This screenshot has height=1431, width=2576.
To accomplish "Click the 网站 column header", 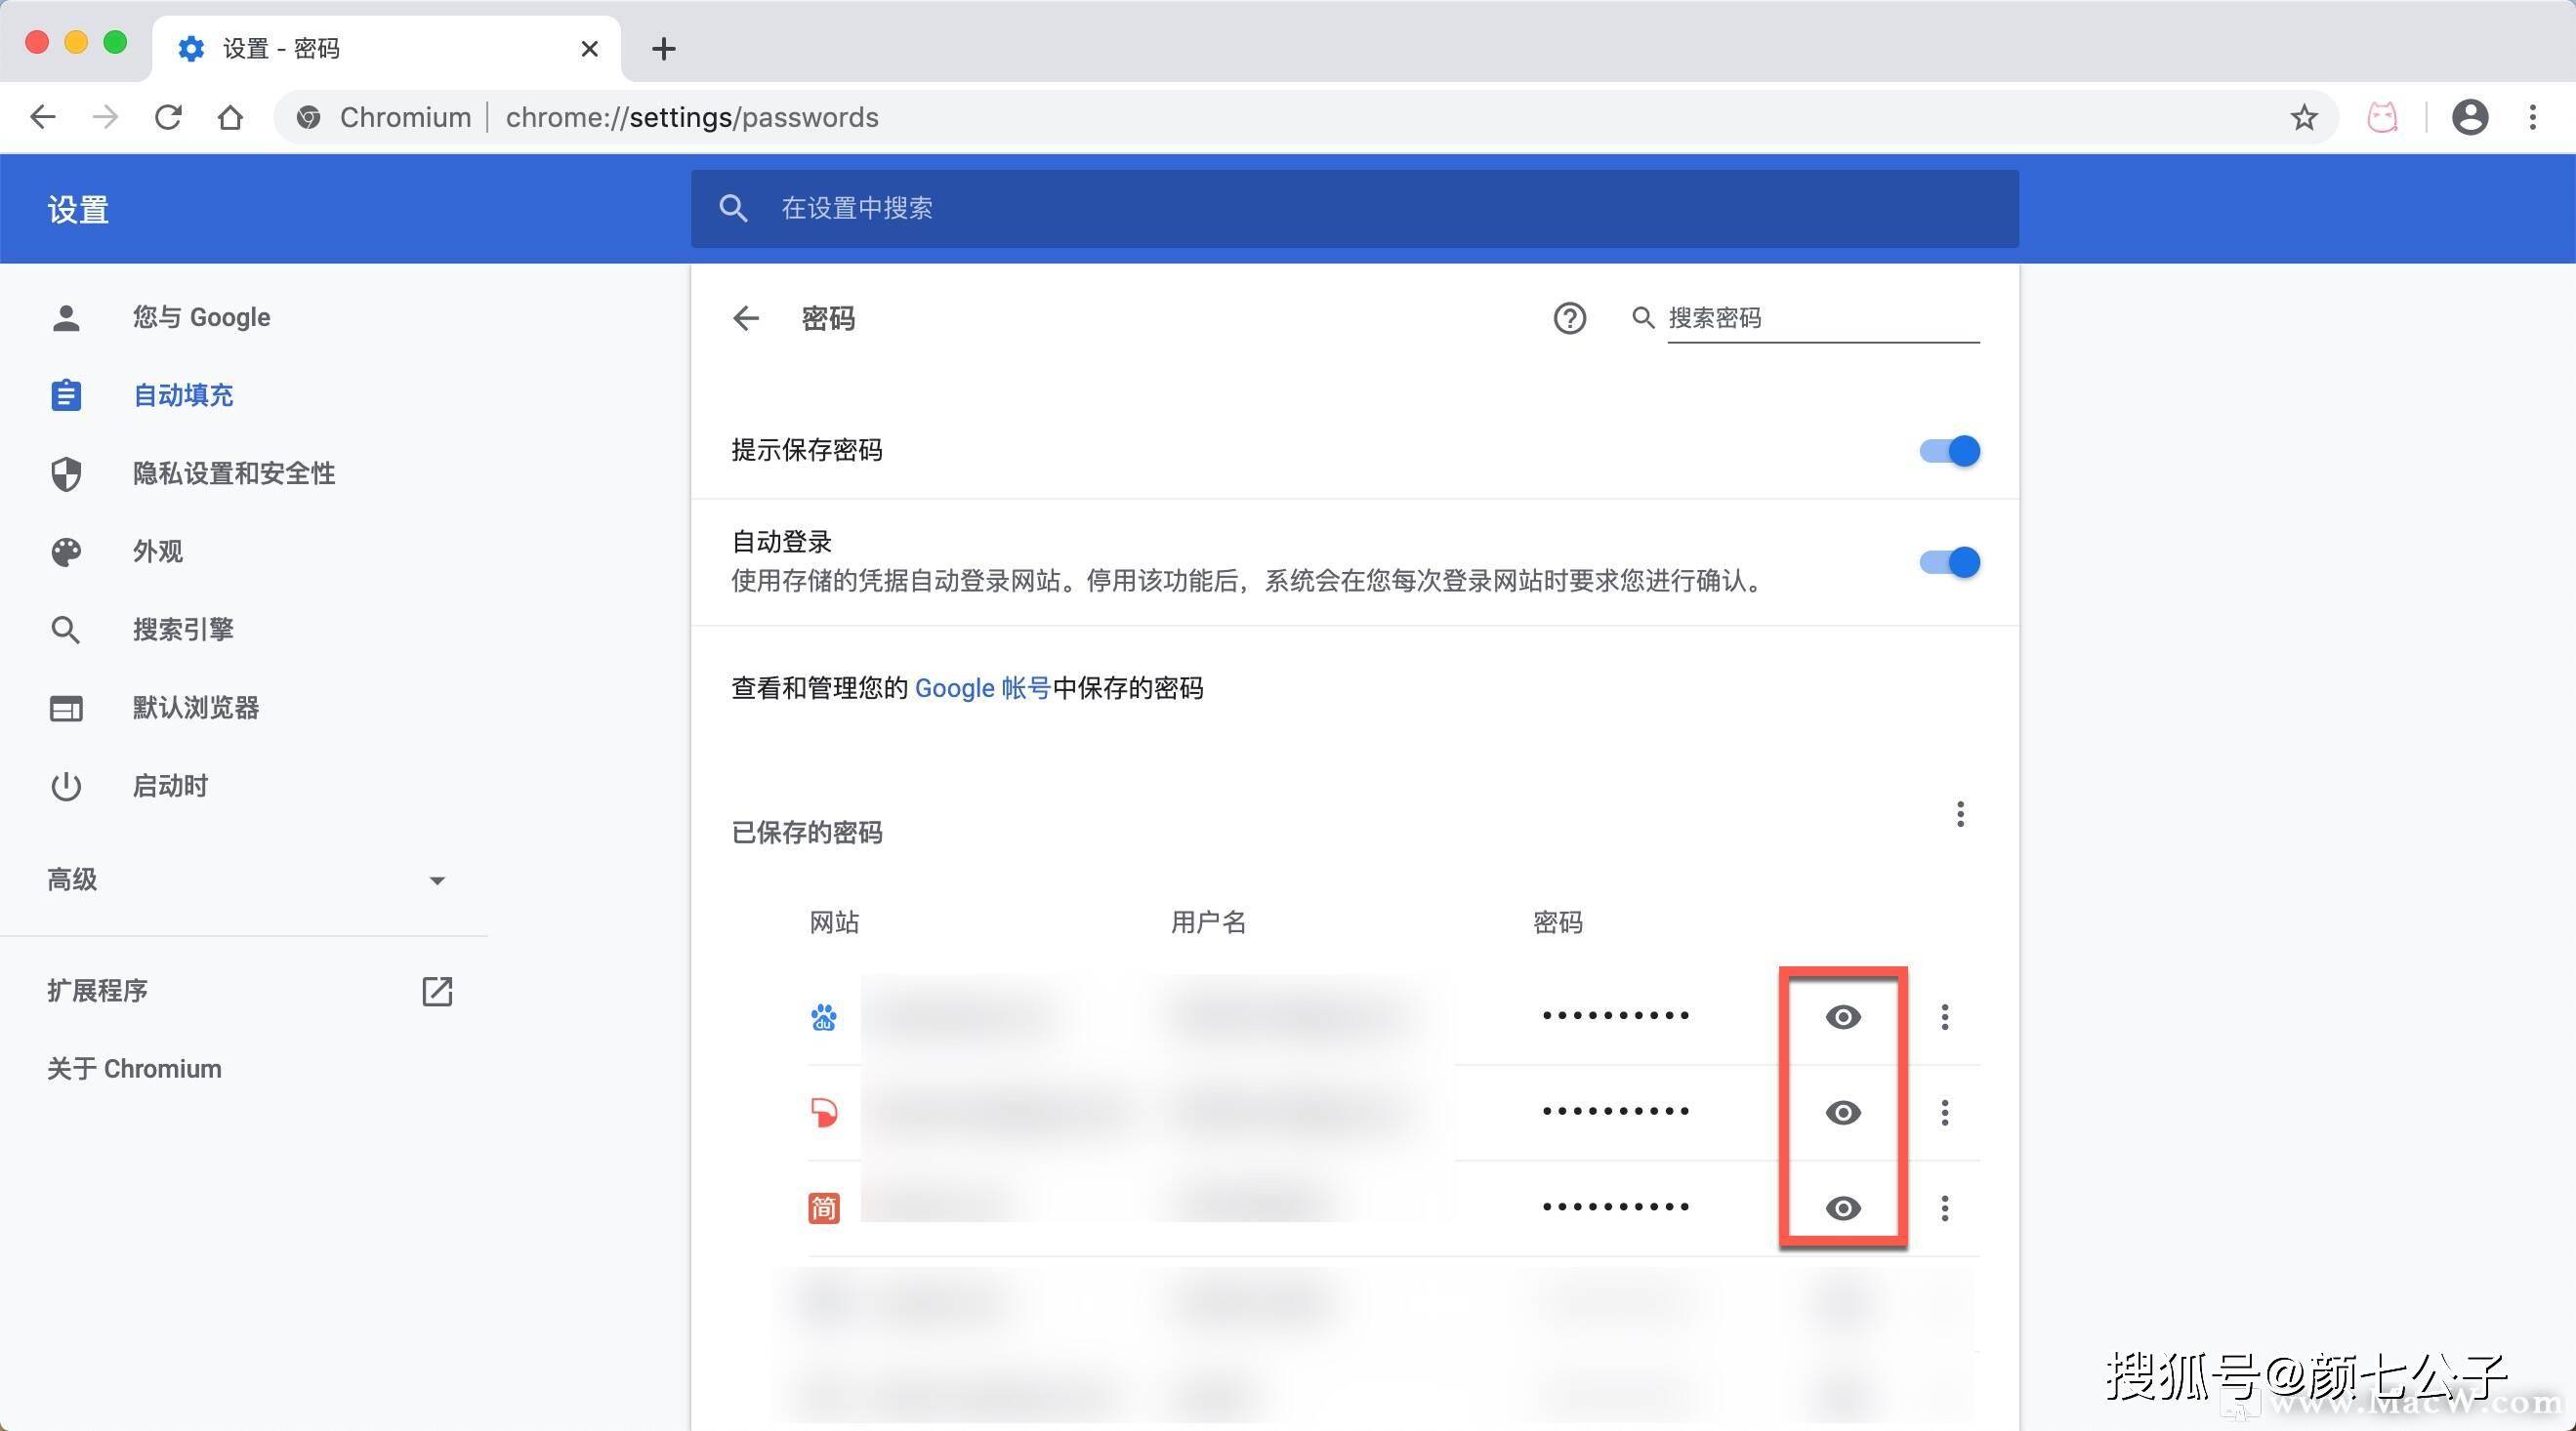I will click(834, 922).
